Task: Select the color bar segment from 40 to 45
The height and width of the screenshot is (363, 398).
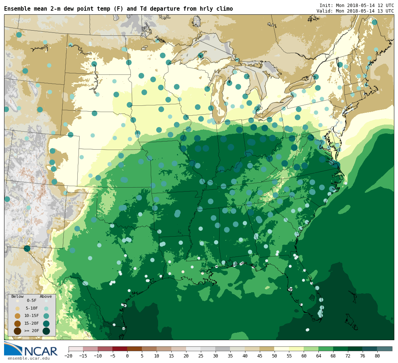Action: [252, 349]
